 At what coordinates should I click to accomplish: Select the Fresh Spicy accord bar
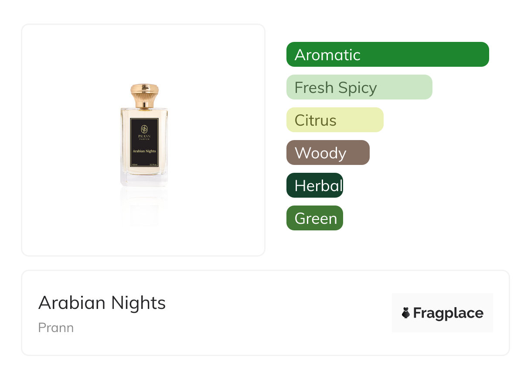[359, 87]
